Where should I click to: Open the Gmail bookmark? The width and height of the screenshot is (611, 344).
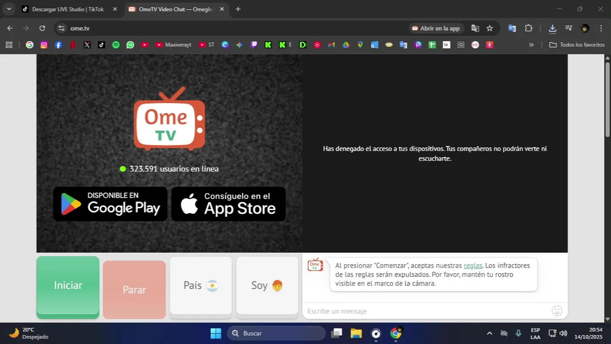click(x=331, y=44)
